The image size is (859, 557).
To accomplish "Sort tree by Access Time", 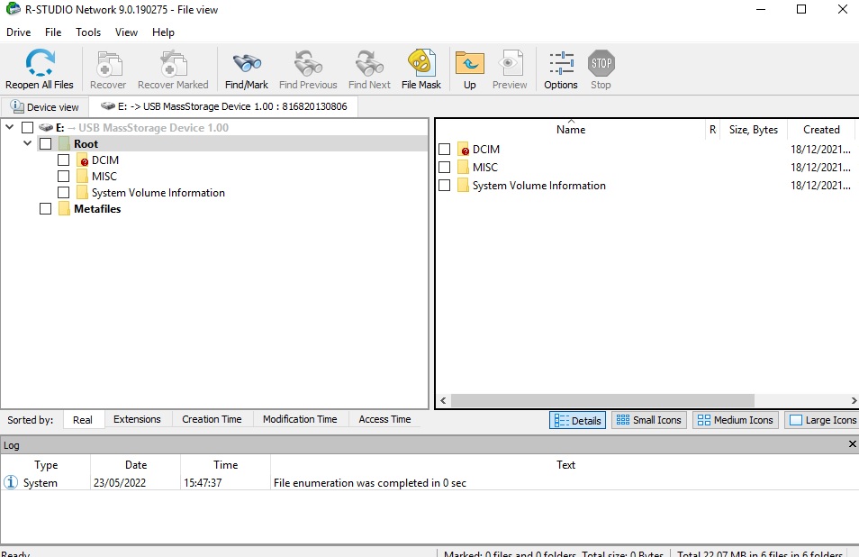I will (384, 419).
